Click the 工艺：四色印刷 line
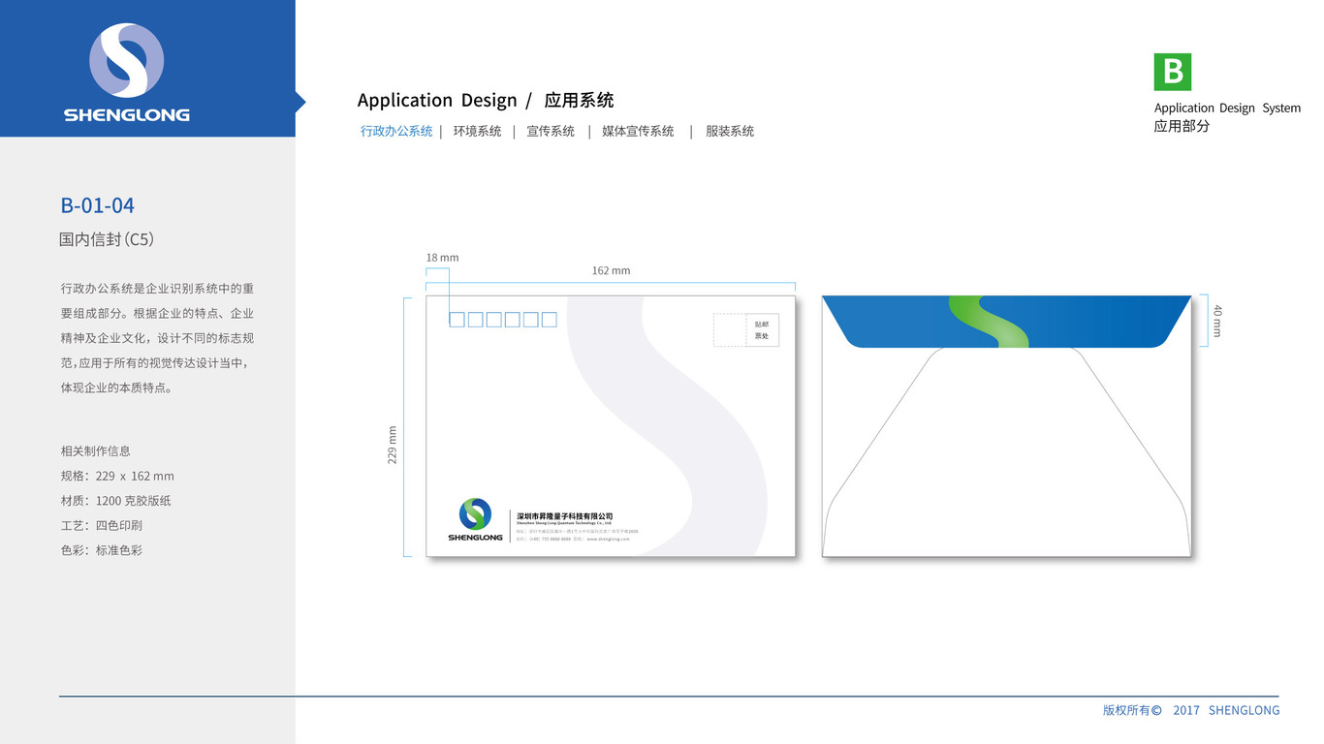Image resolution: width=1324 pixels, height=744 pixels. click(x=101, y=525)
